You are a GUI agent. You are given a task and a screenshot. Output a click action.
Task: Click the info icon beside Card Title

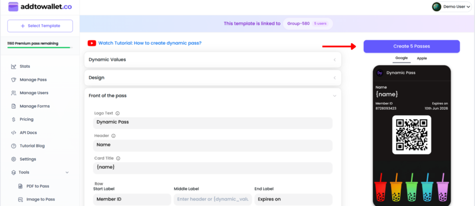pos(118,159)
